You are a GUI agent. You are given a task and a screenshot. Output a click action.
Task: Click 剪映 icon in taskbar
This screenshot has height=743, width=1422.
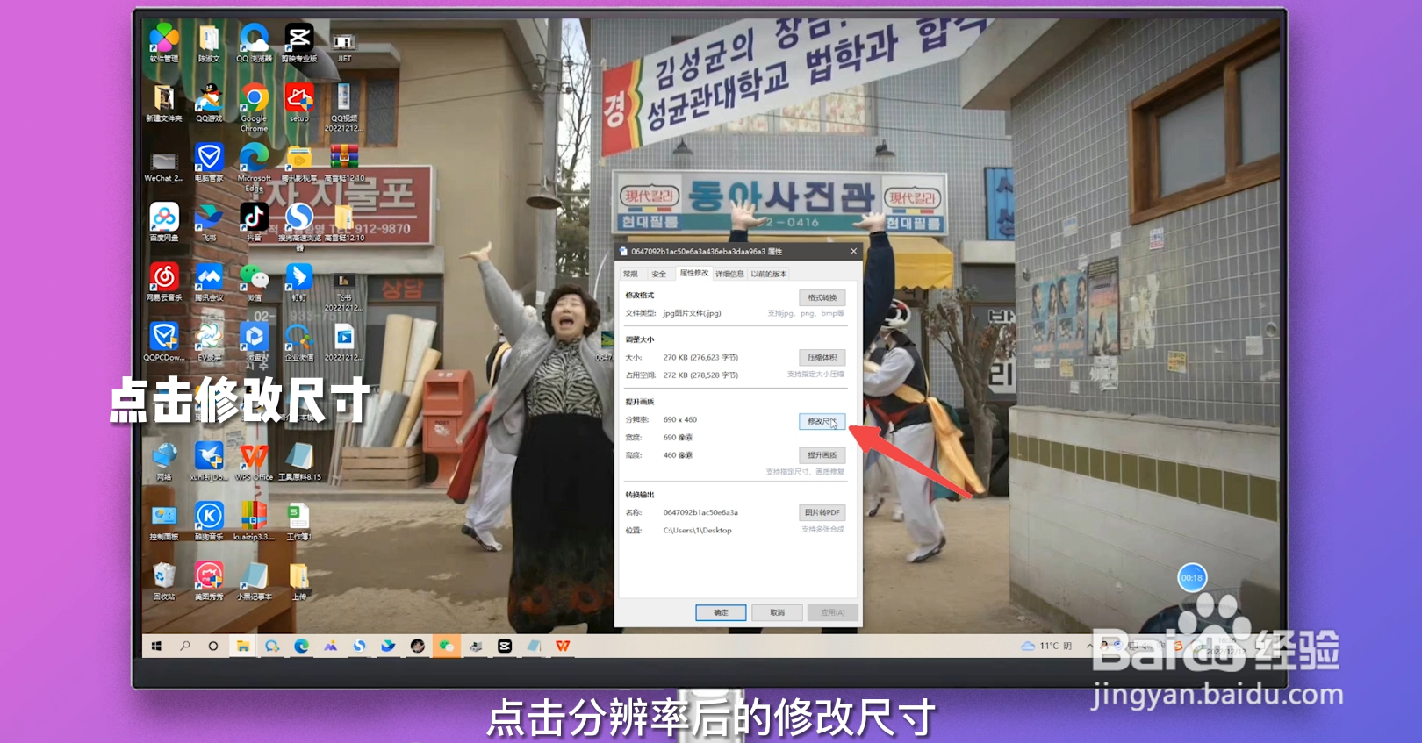[x=505, y=646]
